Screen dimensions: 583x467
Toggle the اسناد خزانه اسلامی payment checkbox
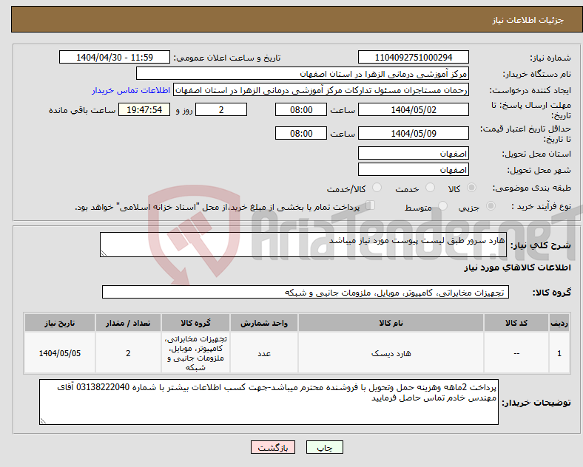point(371,205)
